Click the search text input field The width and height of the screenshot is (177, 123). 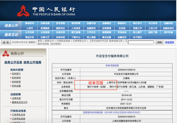coord(141,42)
